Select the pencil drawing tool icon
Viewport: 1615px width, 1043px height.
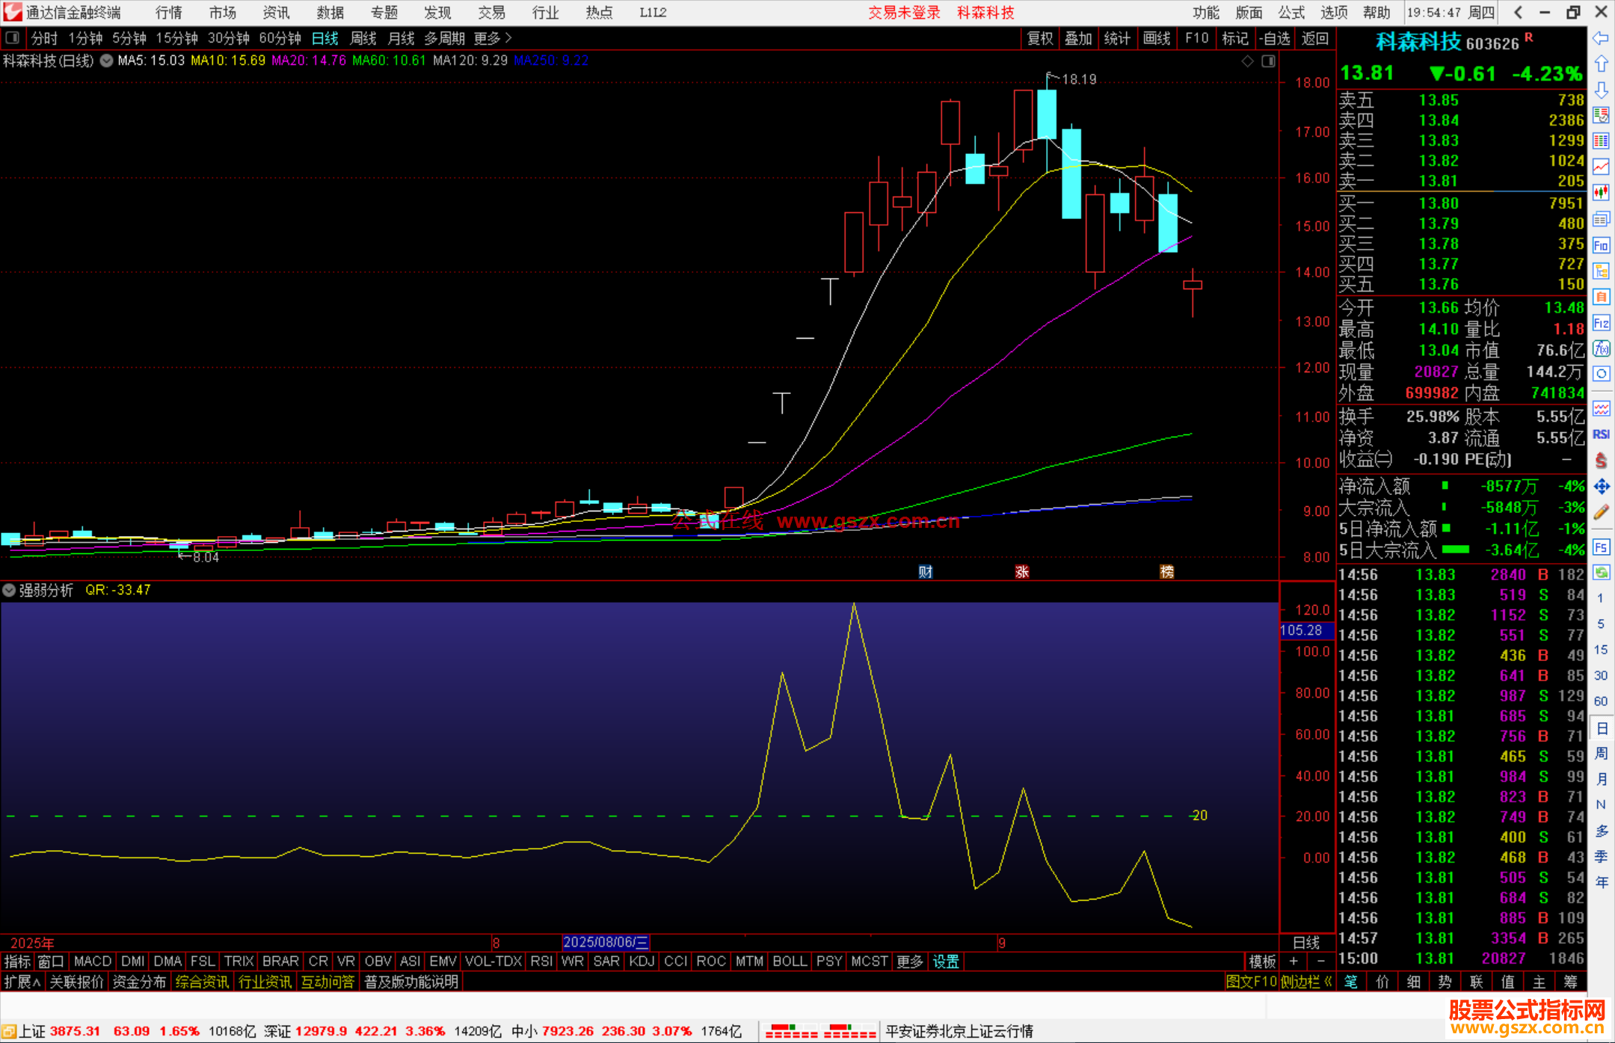click(x=1601, y=513)
